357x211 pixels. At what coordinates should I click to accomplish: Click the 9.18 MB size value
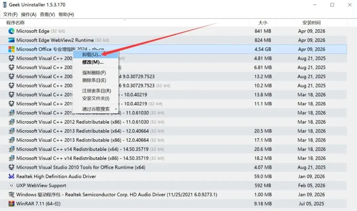[263, 204]
